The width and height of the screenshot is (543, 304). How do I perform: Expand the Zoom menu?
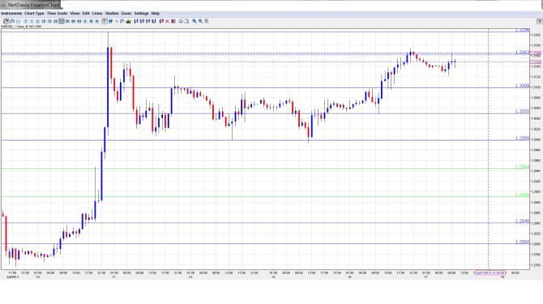[126, 14]
